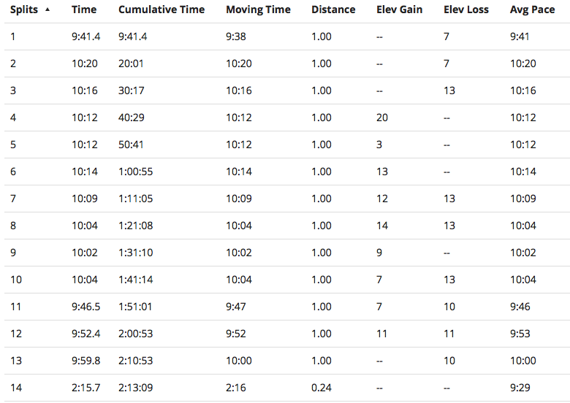Image resolution: width=570 pixels, height=403 pixels.
Task: Select the 9:46.5 time cell
Action: [86, 307]
